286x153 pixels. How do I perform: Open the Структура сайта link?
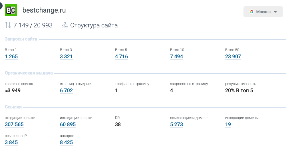[94, 25]
